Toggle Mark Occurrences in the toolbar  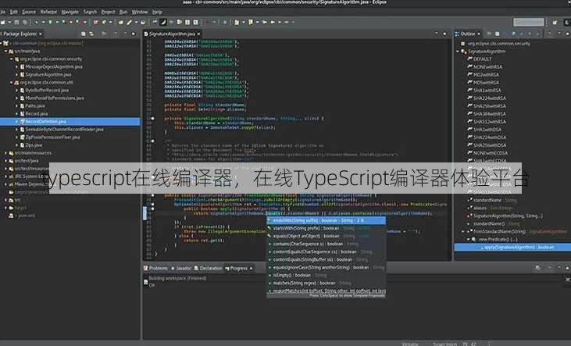(x=163, y=22)
